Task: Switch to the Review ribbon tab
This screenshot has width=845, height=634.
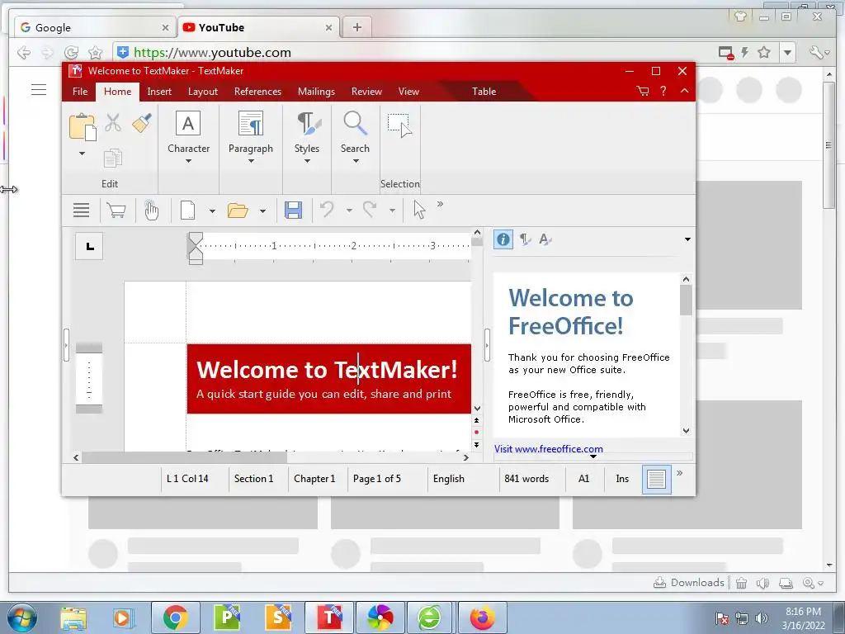Action: click(x=366, y=92)
